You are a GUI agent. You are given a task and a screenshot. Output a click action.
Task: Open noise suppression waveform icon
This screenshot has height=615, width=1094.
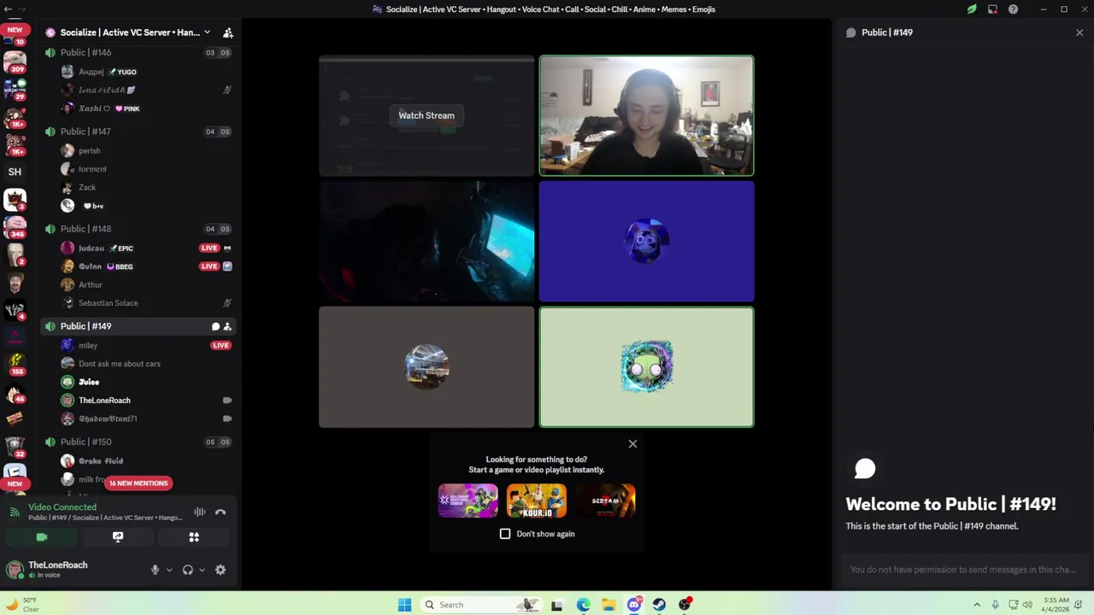click(x=199, y=512)
